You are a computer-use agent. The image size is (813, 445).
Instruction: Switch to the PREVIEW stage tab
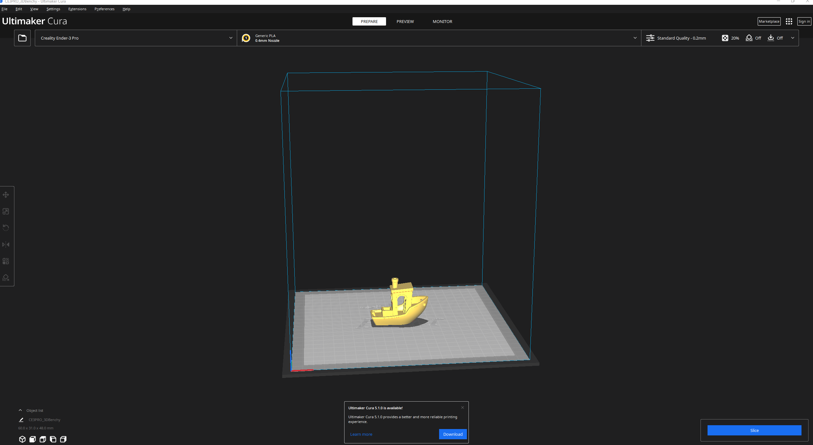coord(405,21)
